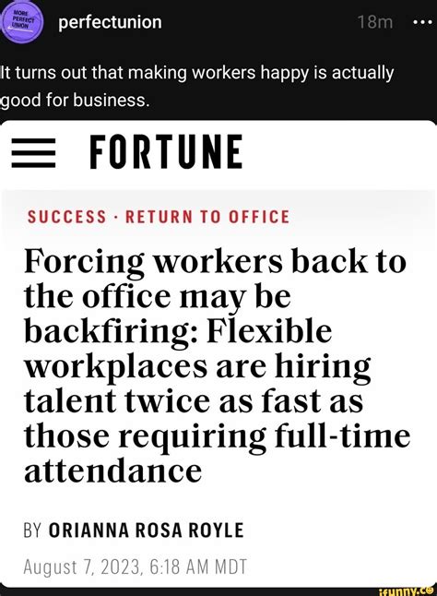Open the SUCCESS section link

(x=66, y=217)
